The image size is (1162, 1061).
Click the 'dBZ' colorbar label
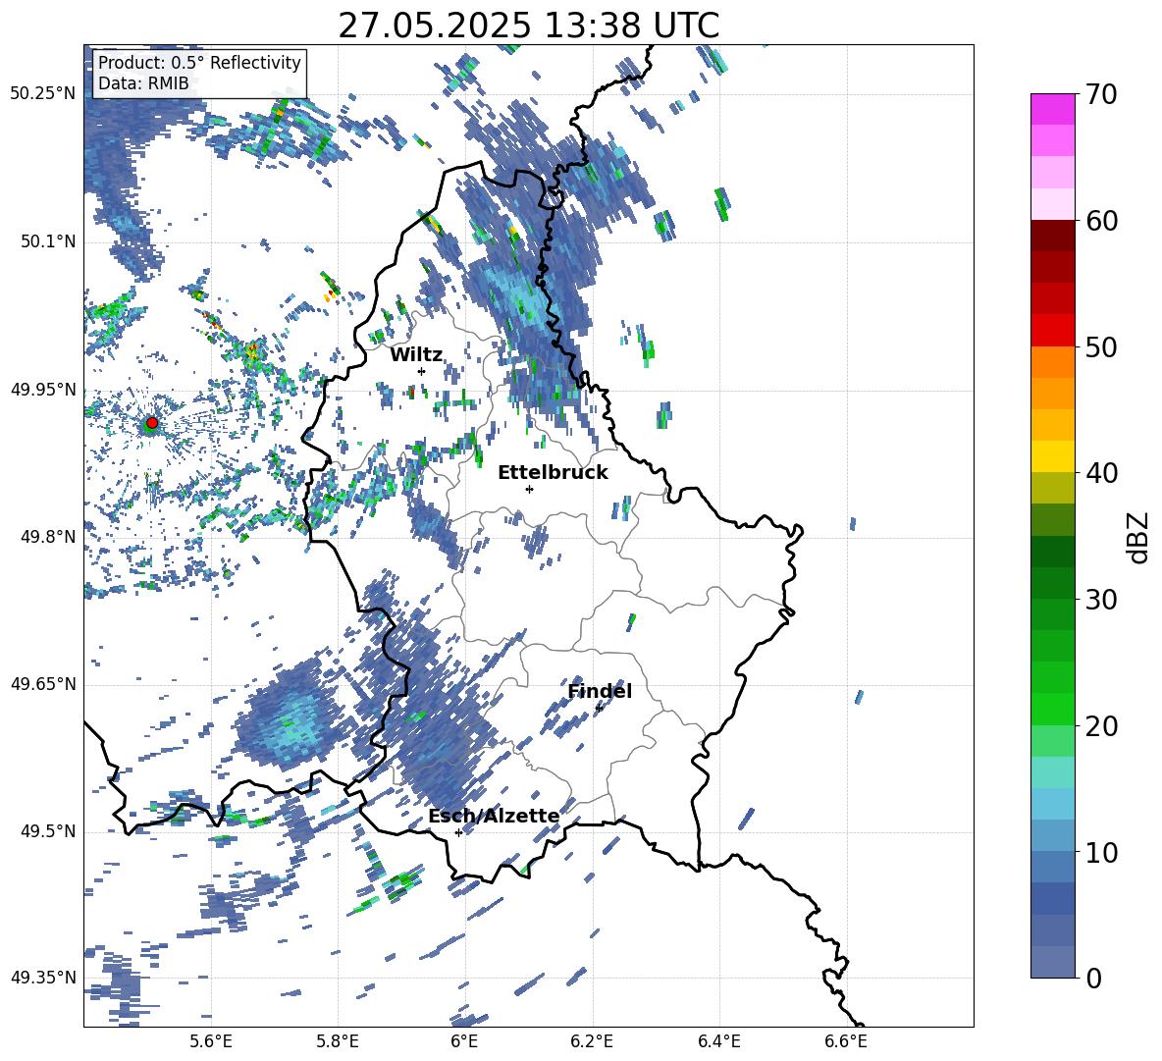coord(1139,537)
